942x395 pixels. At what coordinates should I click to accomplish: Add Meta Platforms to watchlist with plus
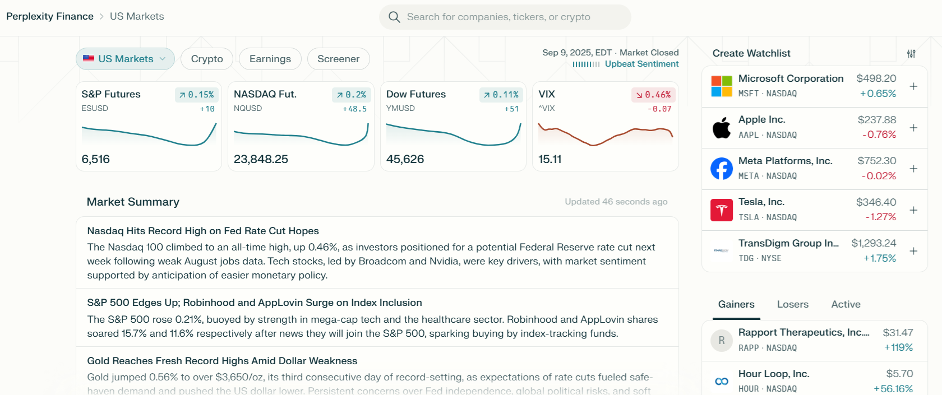tap(913, 169)
